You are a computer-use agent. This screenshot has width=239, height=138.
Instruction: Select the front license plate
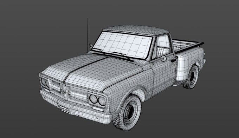point(65,110)
